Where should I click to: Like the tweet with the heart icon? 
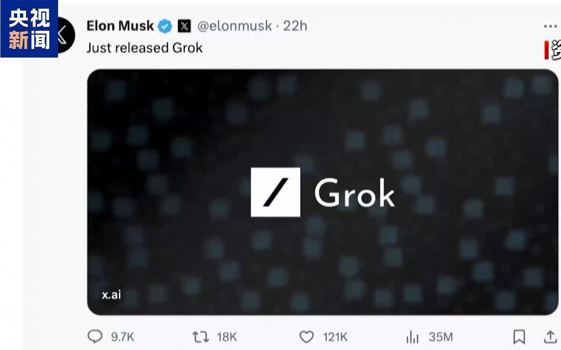[306, 336]
